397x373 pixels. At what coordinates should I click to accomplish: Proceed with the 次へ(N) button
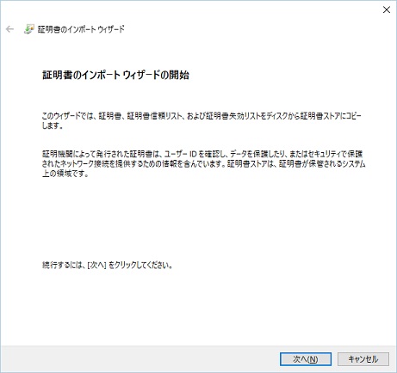[306, 359]
